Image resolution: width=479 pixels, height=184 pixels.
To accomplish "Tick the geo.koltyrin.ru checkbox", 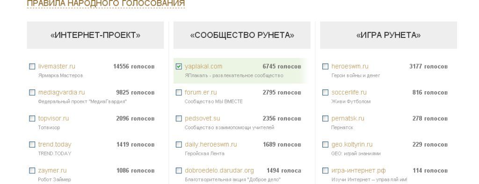I will point(326,144).
